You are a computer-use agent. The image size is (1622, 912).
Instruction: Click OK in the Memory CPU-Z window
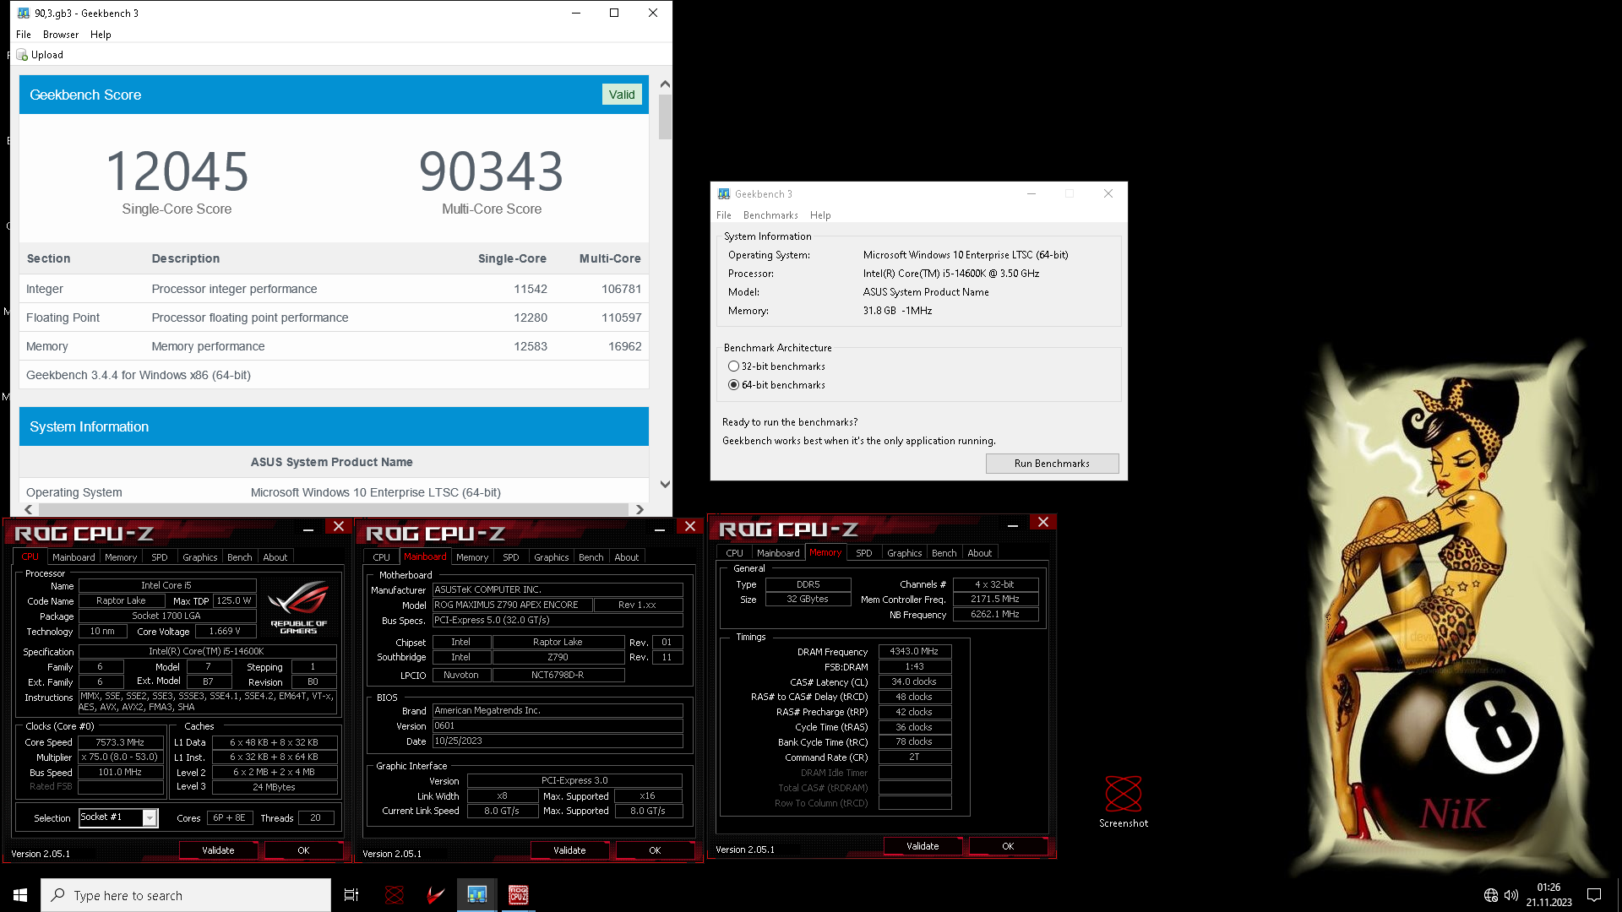coord(1008,846)
